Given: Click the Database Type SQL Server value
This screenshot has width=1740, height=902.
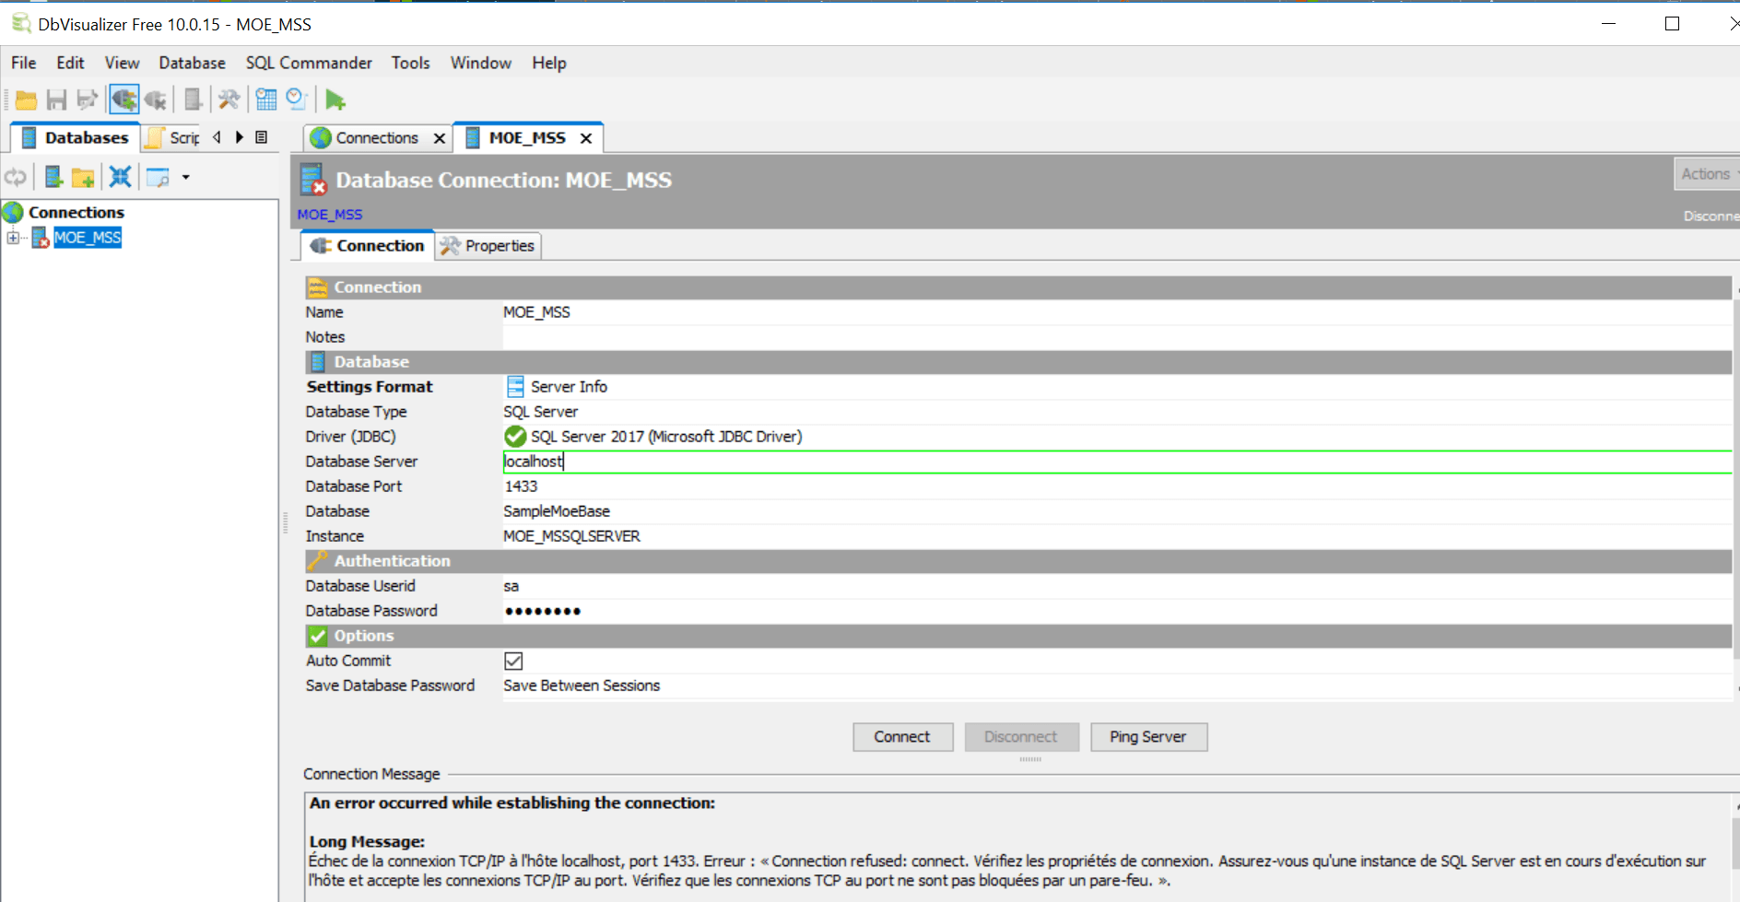Looking at the screenshot, I should pos(1117,412).
